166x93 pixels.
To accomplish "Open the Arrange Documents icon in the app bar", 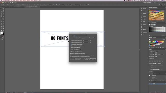I will pyautogui.click(x=13, y=3).
